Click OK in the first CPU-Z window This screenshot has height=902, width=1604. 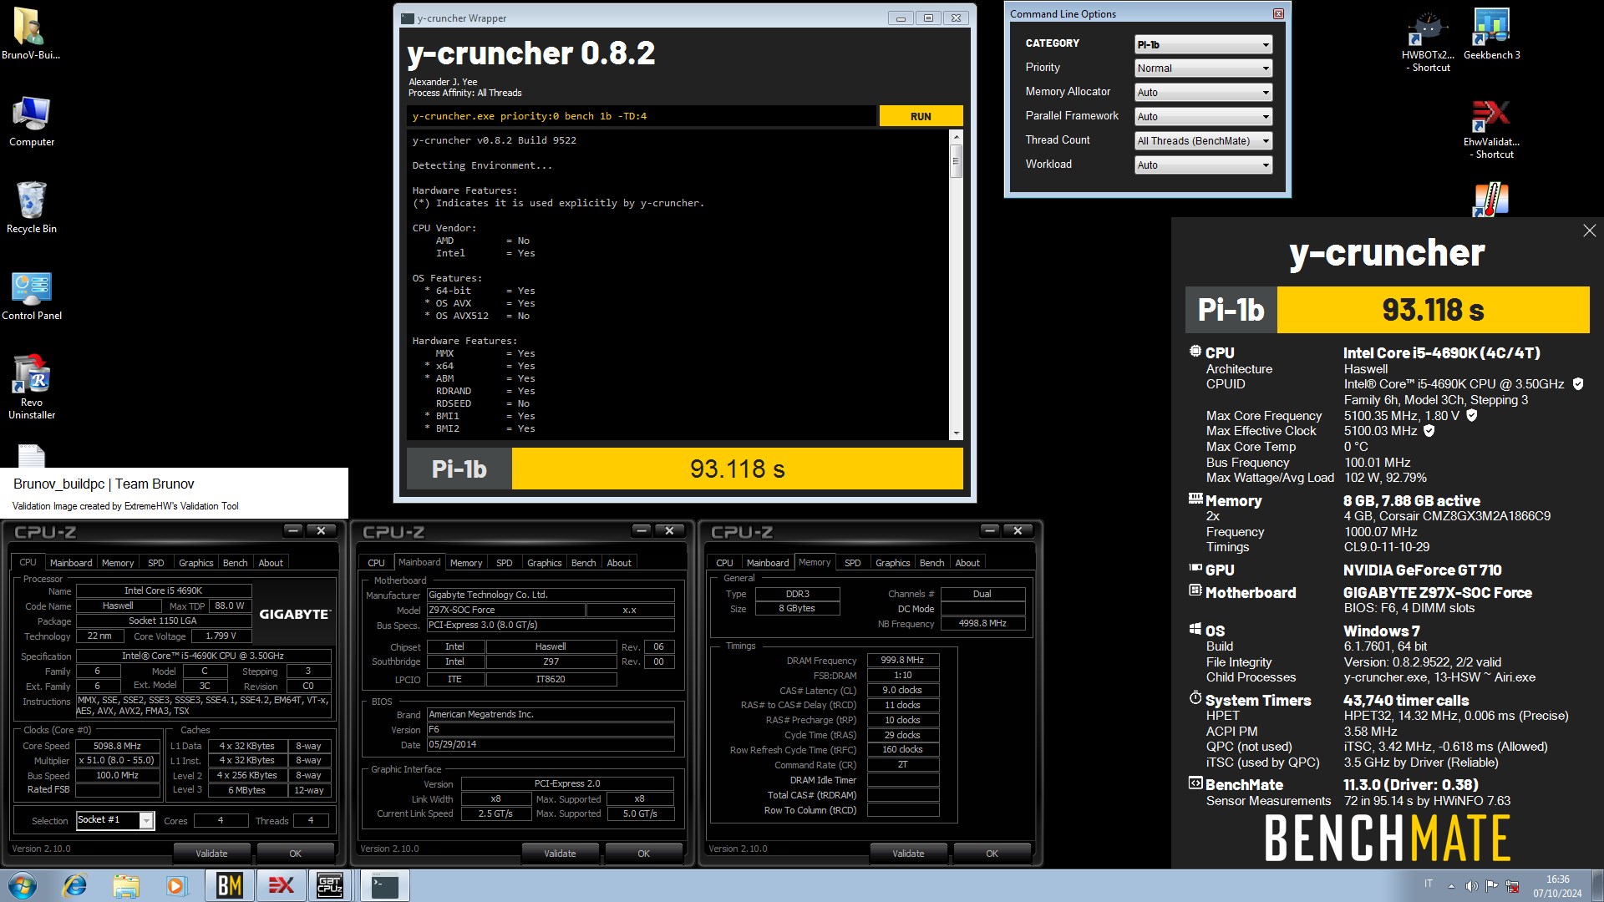[x=295, y=854]
